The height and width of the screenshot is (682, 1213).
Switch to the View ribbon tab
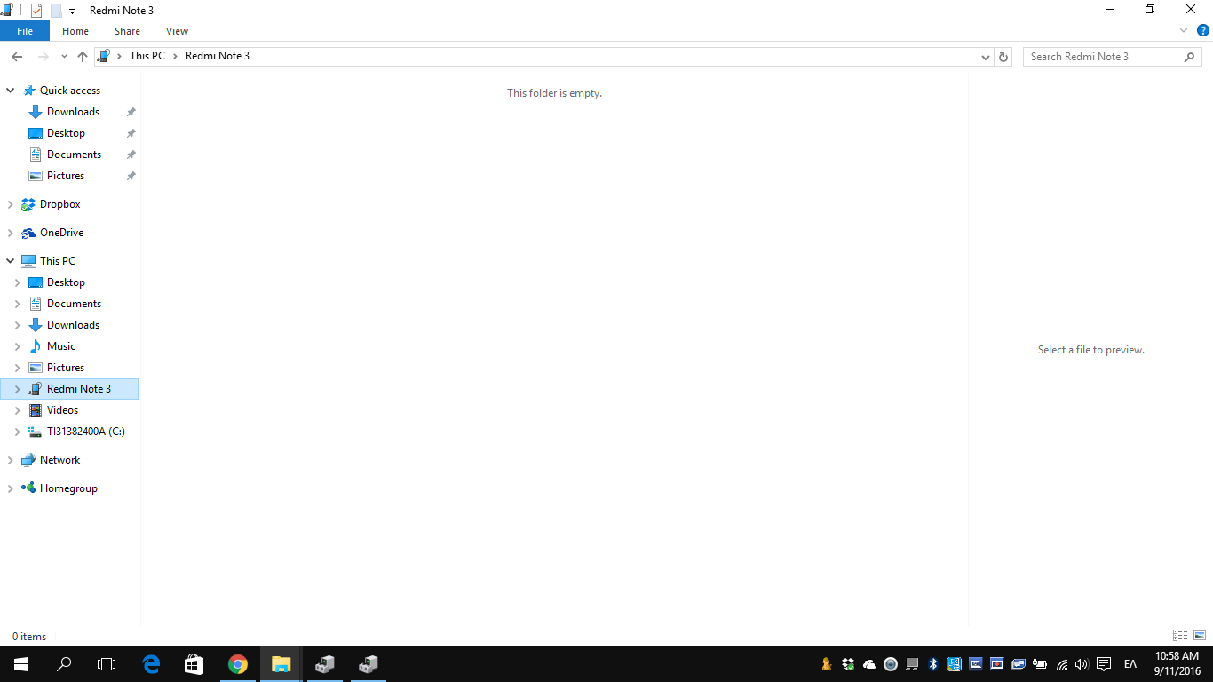point(178,31)
